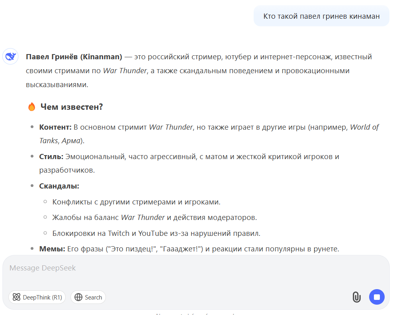This screenshot has width=397, height=315.
Task: Toggle DeepThink (R1) mode
Action: 37,297
